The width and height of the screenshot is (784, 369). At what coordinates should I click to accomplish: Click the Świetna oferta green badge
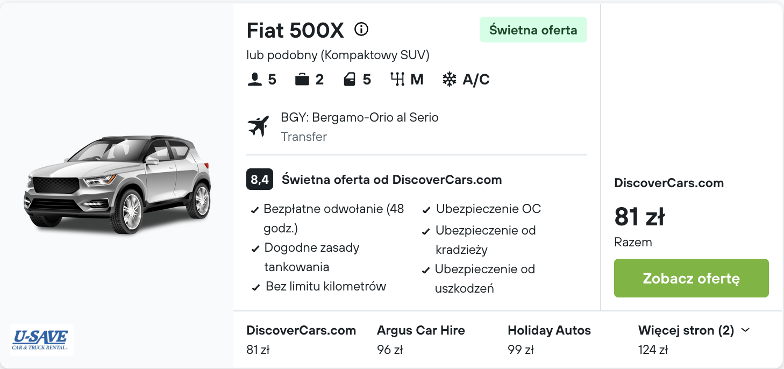[533, 30]
